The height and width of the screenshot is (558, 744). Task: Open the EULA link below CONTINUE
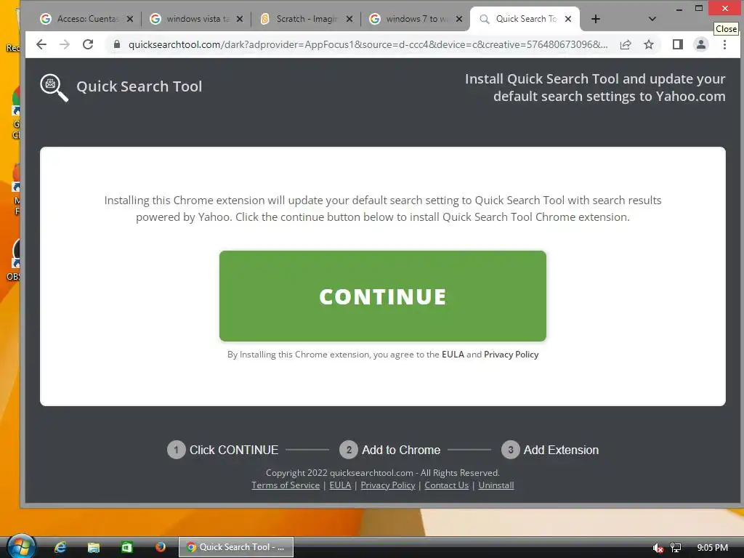point(453,355)
